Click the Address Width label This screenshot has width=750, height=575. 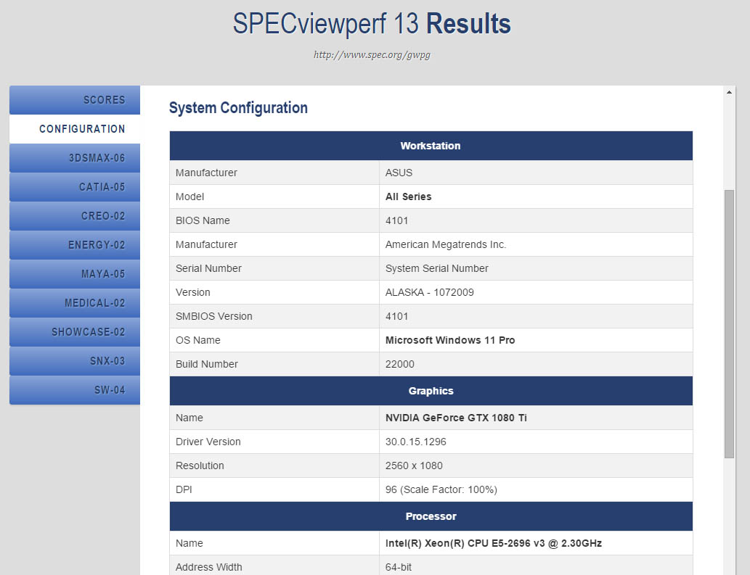[x=209, y=567]
